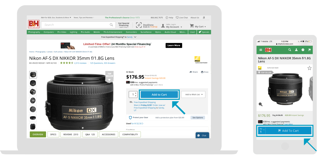Screen dimensions: 317x159
Task: Open the mobile shopping cart icon
Action: tap(309, 50)
